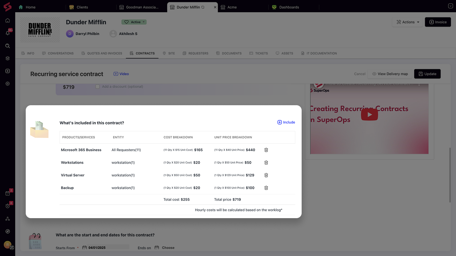
Task: Open the sidebar compass explore icon
Action: 7,231
